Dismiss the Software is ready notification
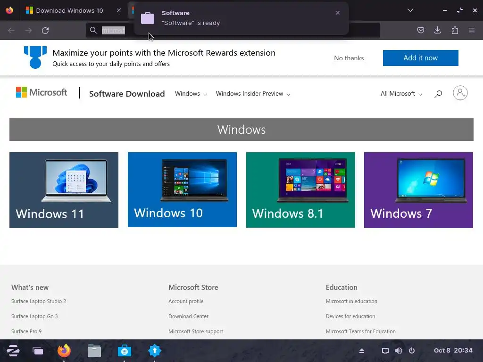 pos(338,13)
